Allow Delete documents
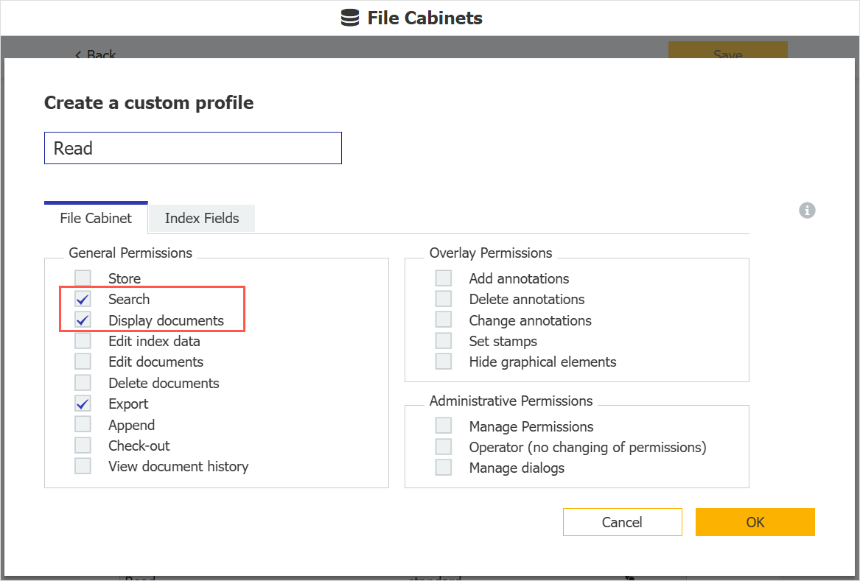This screenshot has height=581, width=860. tap(82, 383)
